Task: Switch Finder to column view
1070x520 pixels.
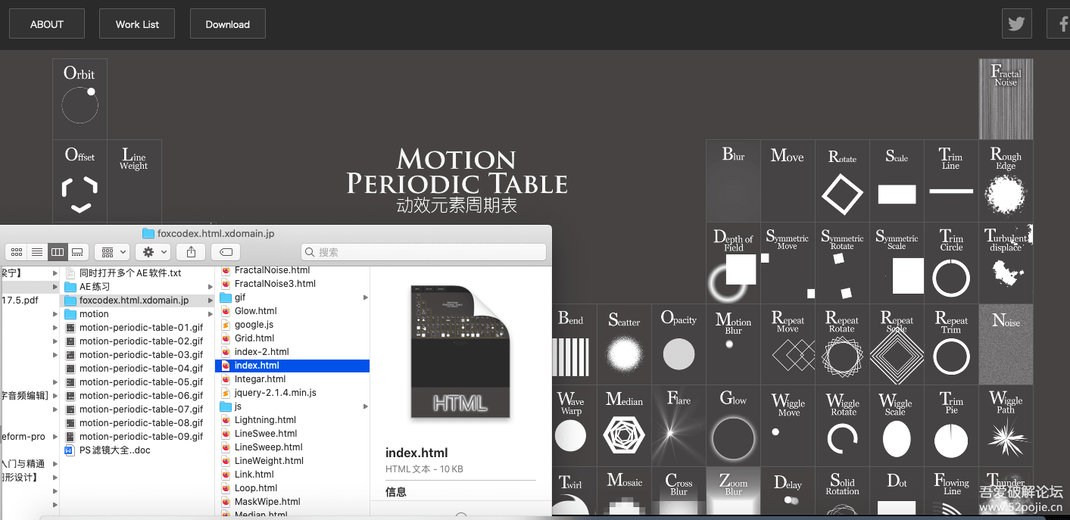Action: (x=57, y=251)
